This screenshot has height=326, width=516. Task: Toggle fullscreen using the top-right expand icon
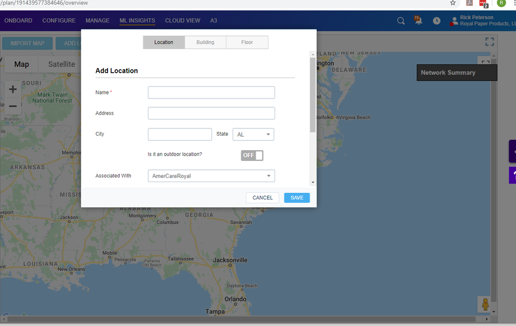pyautogui.click(x=490, y=42)
